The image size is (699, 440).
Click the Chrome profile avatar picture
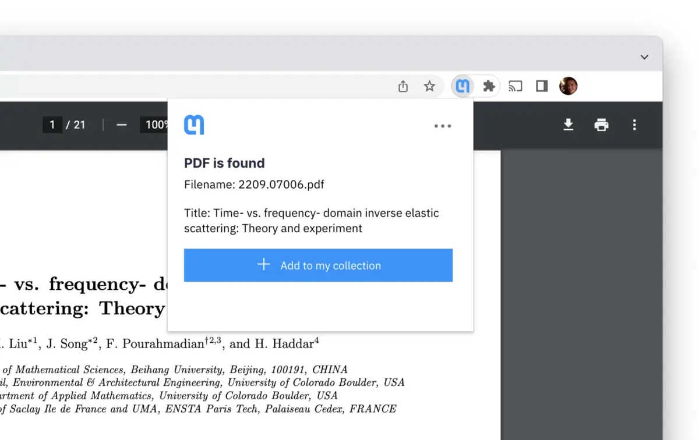[568, 86]
